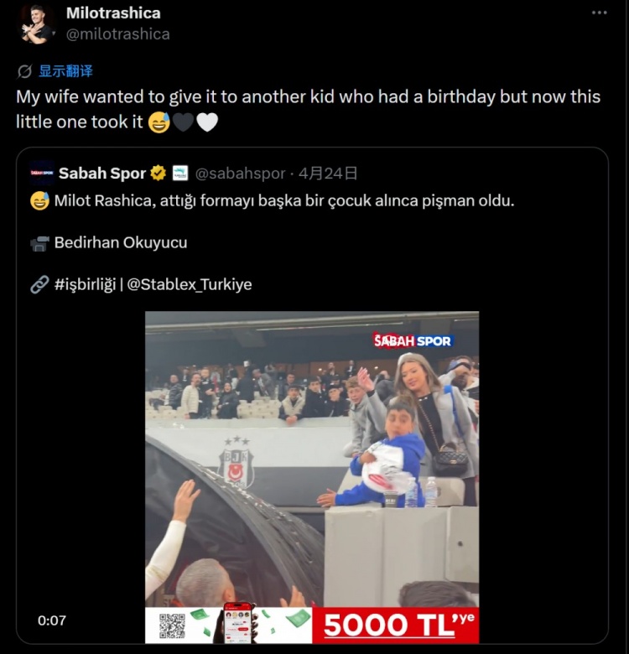
Task: Show translation via 显示翻译 link
Action: tap(65, 71)
